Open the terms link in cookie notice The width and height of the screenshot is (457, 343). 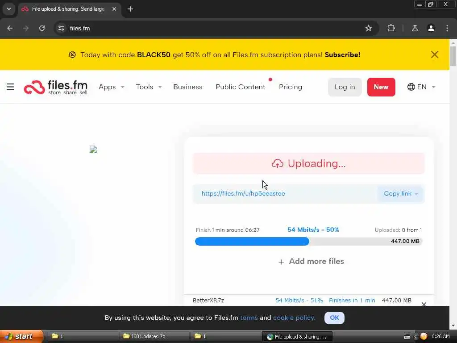[249, 318]
